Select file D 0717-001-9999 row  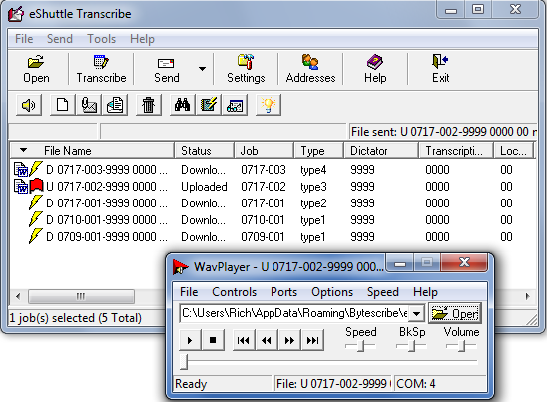point(273,203)
